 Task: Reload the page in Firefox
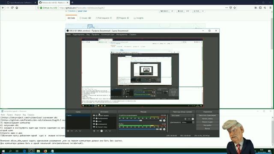click(12, 8)
